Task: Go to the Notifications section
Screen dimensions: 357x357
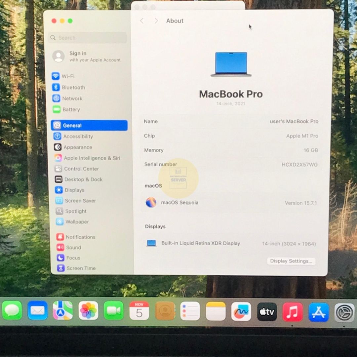Action: pos(80,237)
